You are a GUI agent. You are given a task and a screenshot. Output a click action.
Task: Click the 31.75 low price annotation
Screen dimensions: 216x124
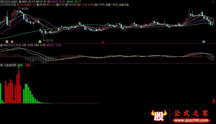(x=49, y=40)
